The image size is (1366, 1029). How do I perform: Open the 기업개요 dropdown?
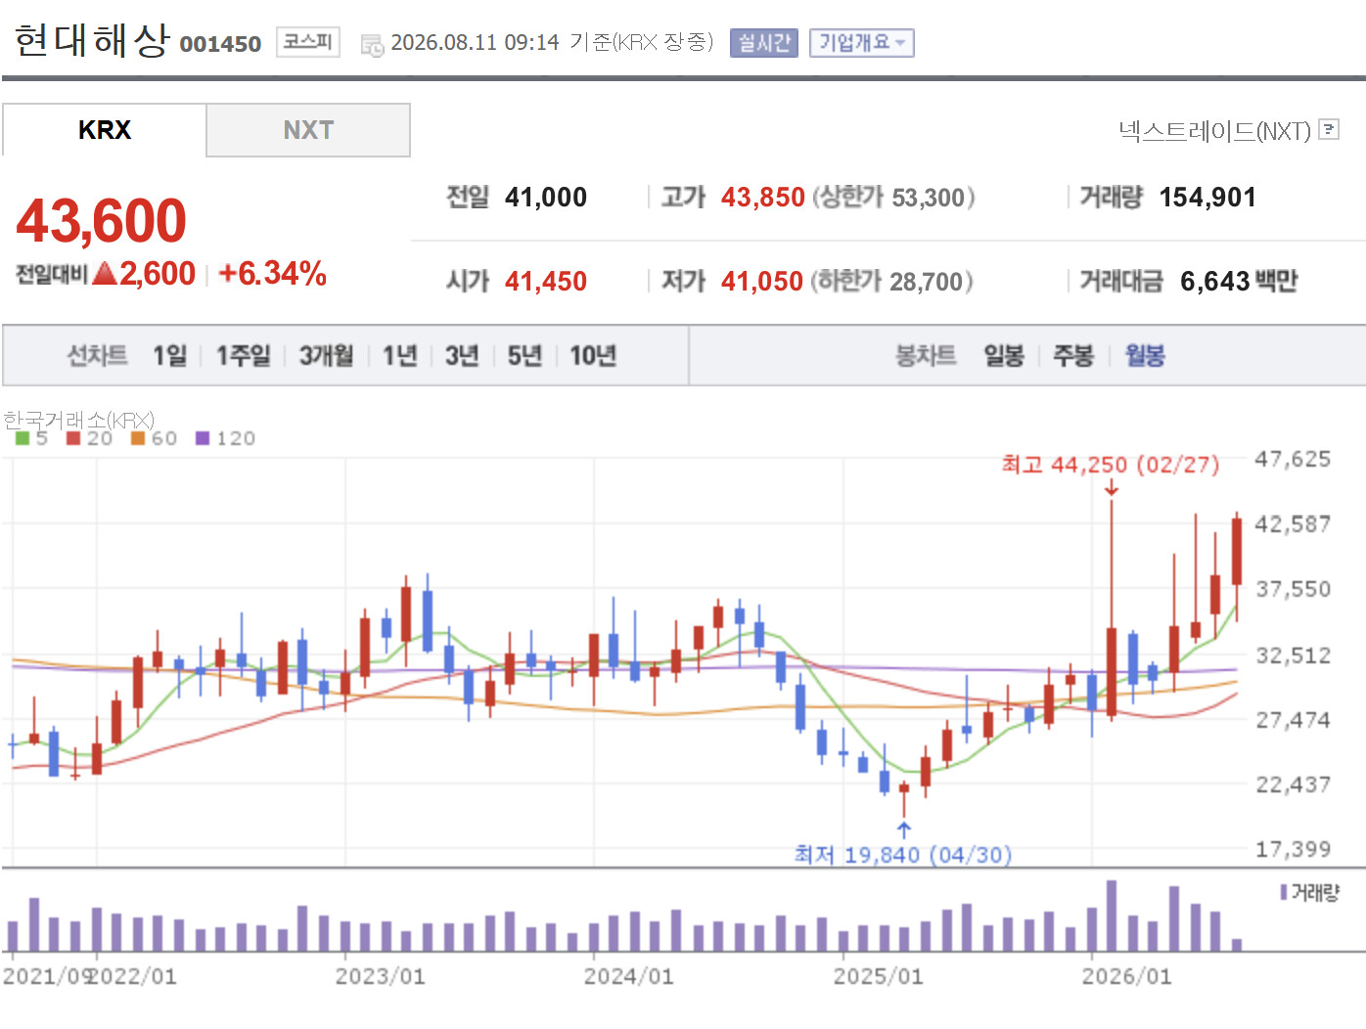(x=862, y=43)
